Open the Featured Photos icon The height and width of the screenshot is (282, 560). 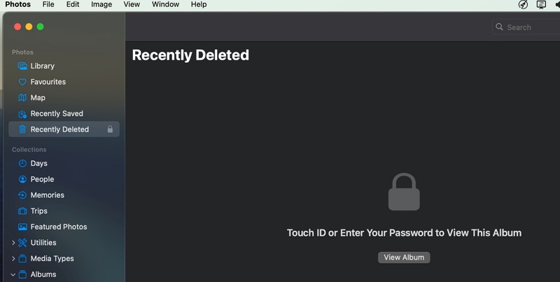pos(22,227)
